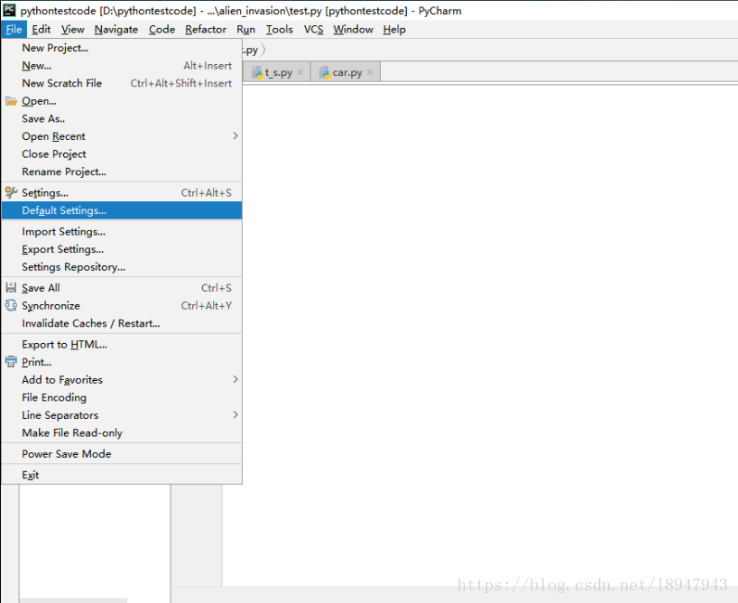This screenshot has height=603, width=738.
Task: Select Invalidate Caches / Restart...
Action: point(122,323)
